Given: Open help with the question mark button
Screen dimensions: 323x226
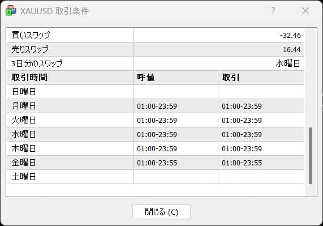Looking at the screenshot, I should click(273, 11).
